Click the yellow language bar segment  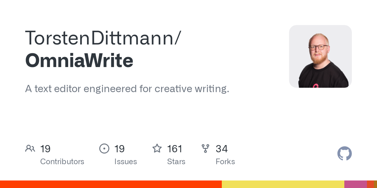pyautogui.click(x=283, y=184)
